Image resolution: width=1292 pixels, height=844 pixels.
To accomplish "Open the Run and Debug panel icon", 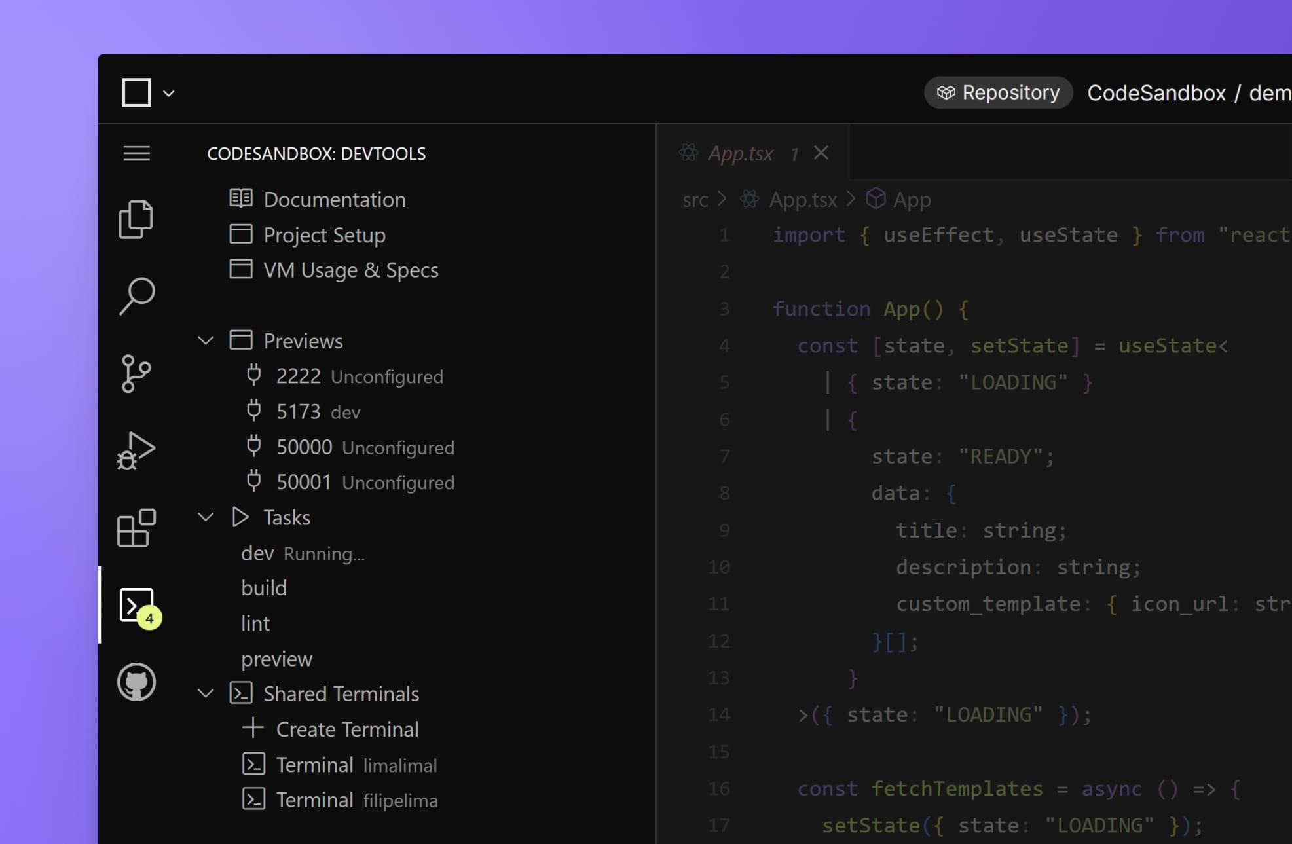I will [x=136, y=450].
